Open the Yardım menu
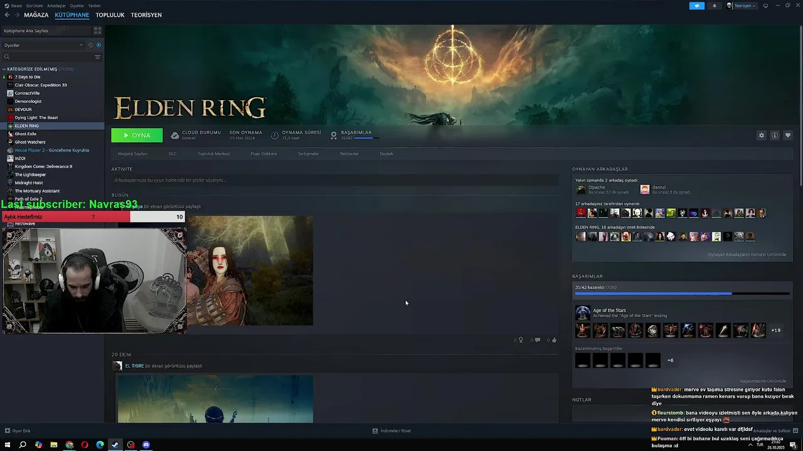This screenshot has width=803, height=451. click(x=94, y=6)
